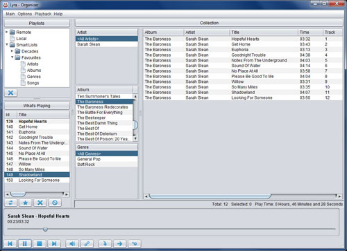The image size is (347, 251).
Task: Expand the Decades tree node
Action: point(12,51)
